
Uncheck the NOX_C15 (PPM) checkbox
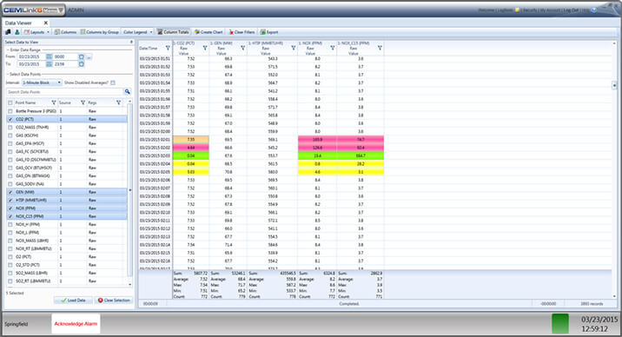(x=10, y=216)
